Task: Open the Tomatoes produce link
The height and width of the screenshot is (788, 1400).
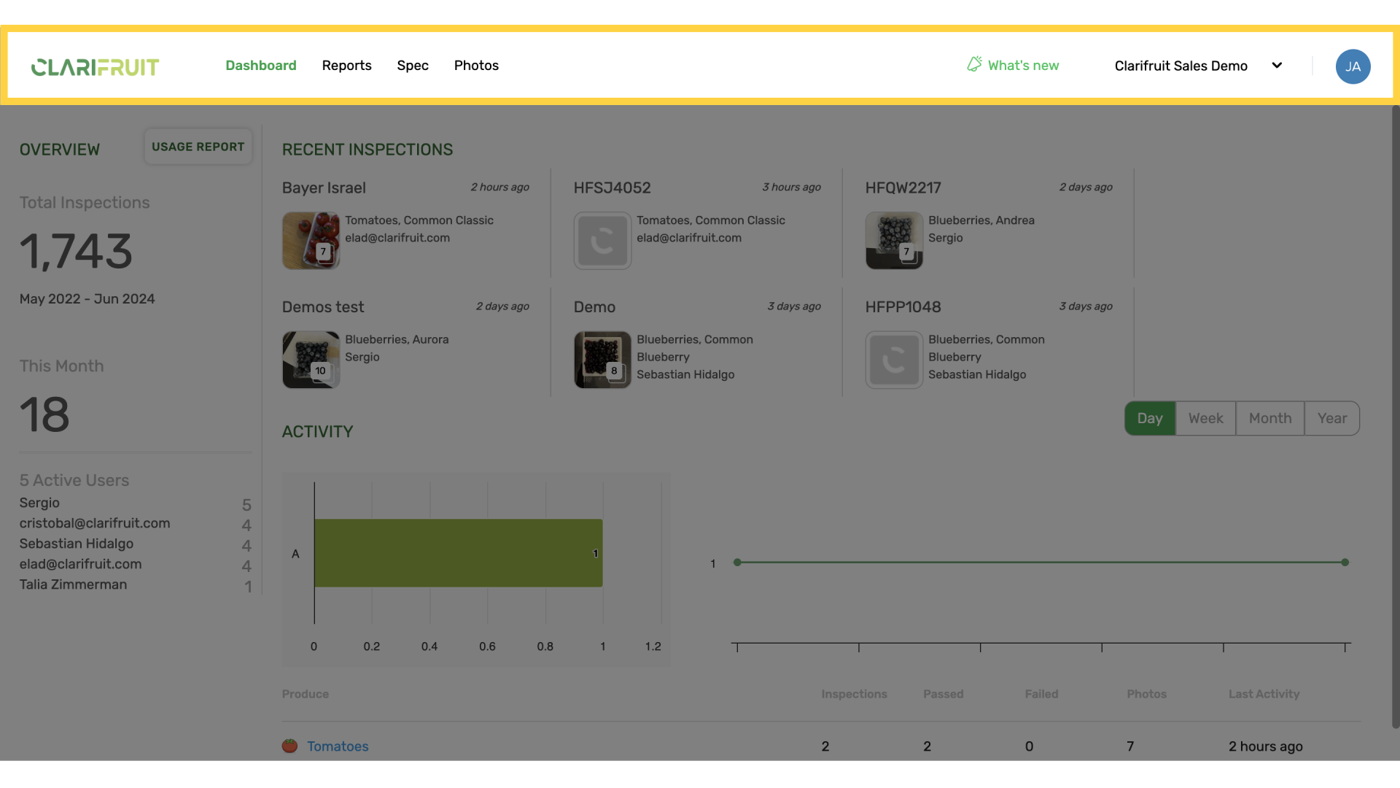Action: (x=338, y=746)
